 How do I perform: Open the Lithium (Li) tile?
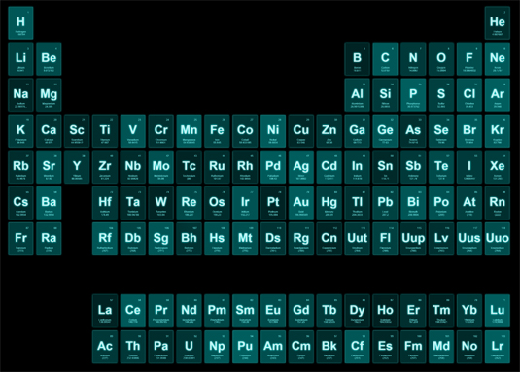pyautogui.click(x=20, y=59)
